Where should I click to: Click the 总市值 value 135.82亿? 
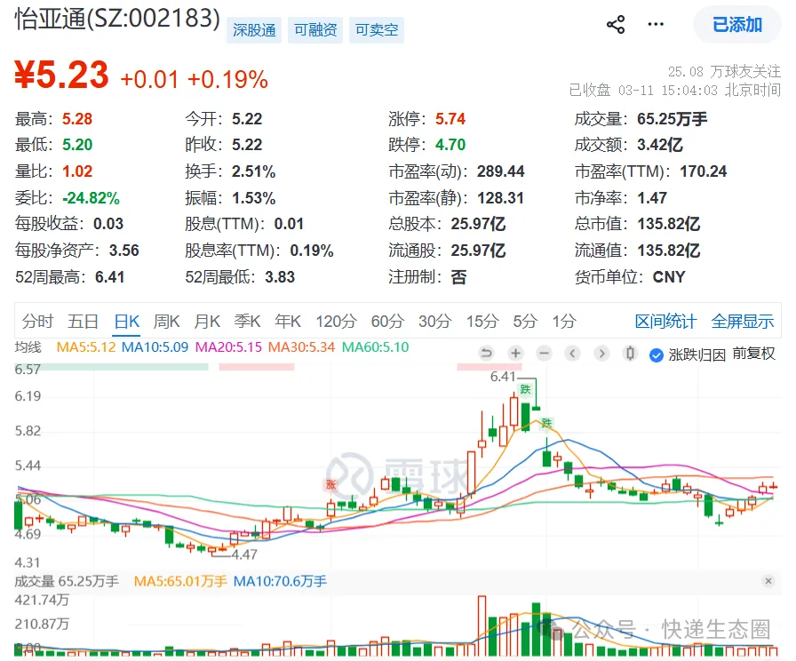(x=669, y=224)
